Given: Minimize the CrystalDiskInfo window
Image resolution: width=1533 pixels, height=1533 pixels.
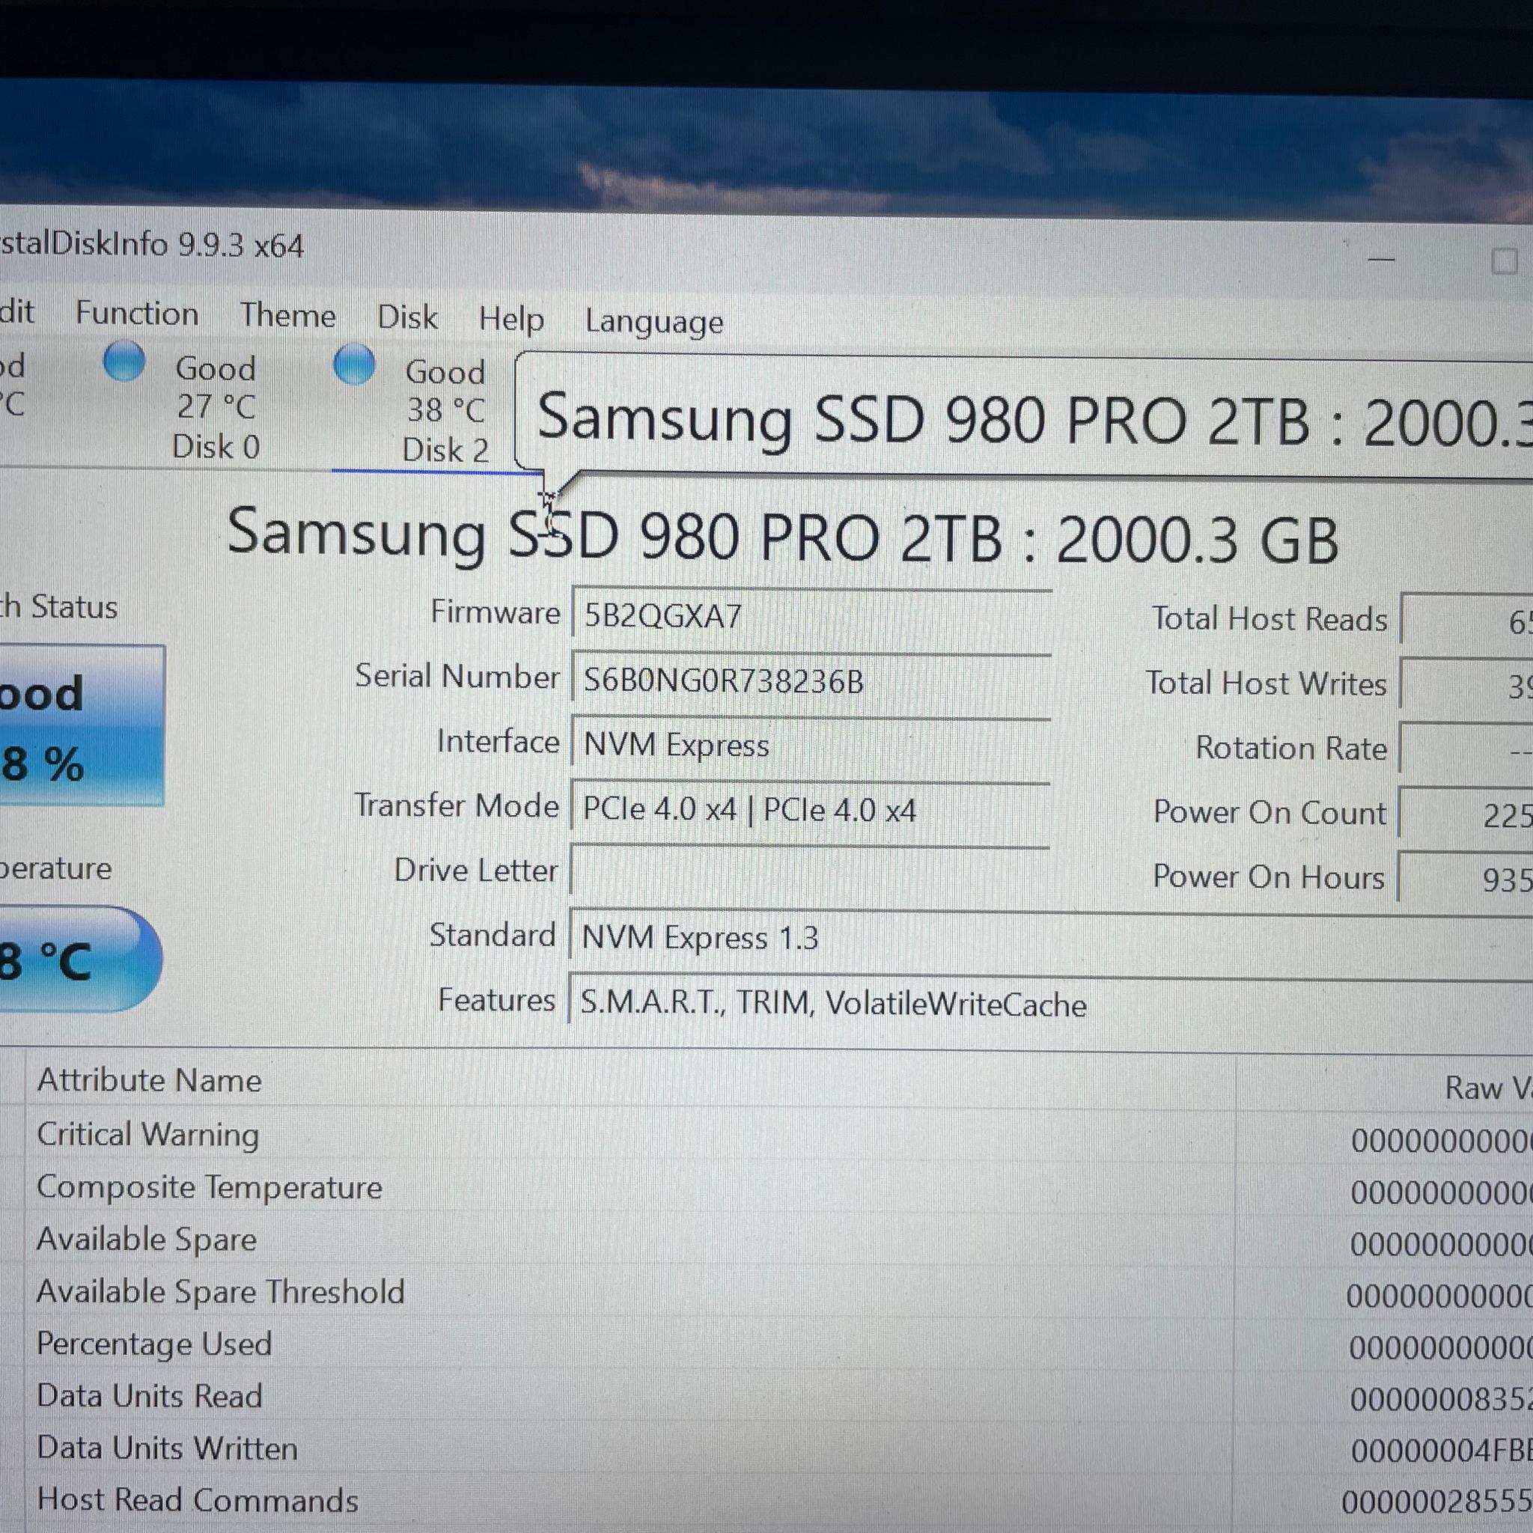Looking at the screenshot, I should pos(1382,260).
